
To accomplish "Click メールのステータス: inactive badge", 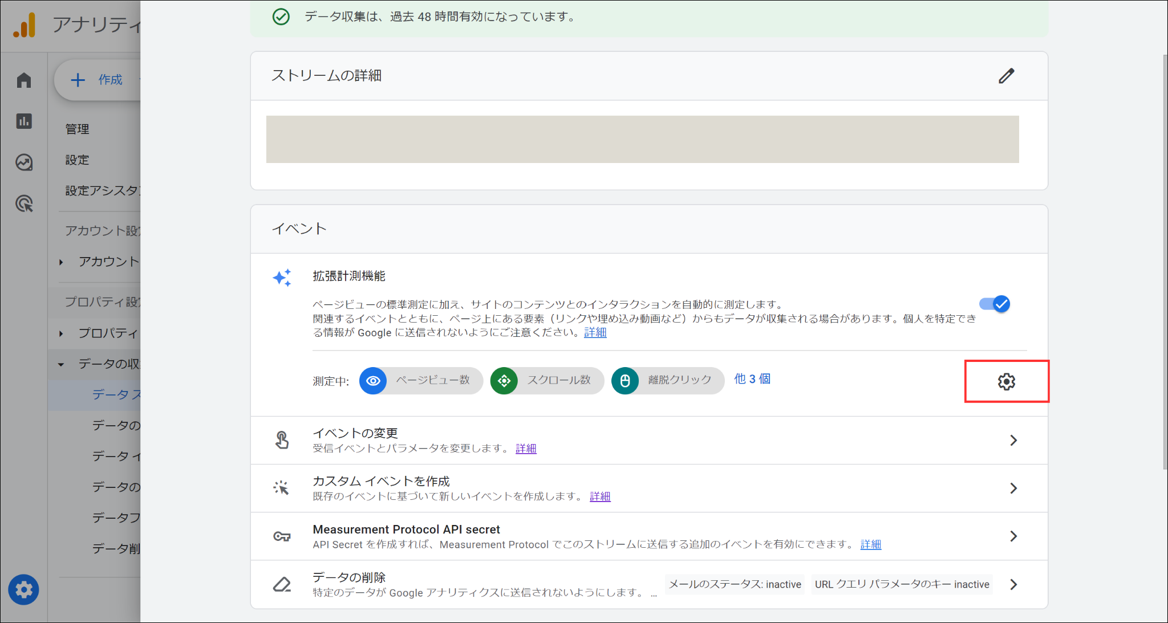I will 735,584.
